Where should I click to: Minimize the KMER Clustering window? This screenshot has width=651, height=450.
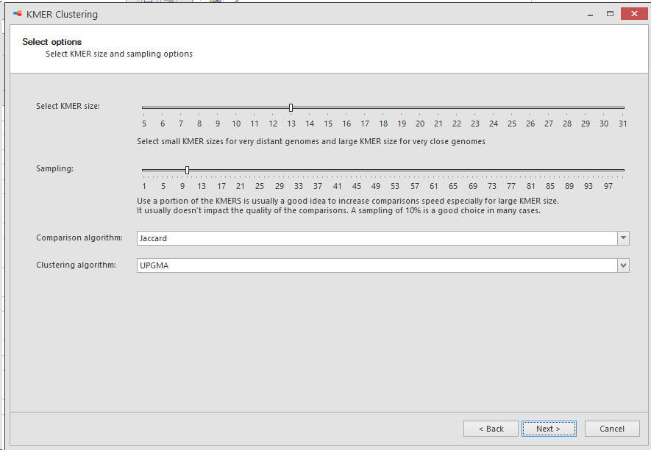pyautogui.click(x=590, y=15)
